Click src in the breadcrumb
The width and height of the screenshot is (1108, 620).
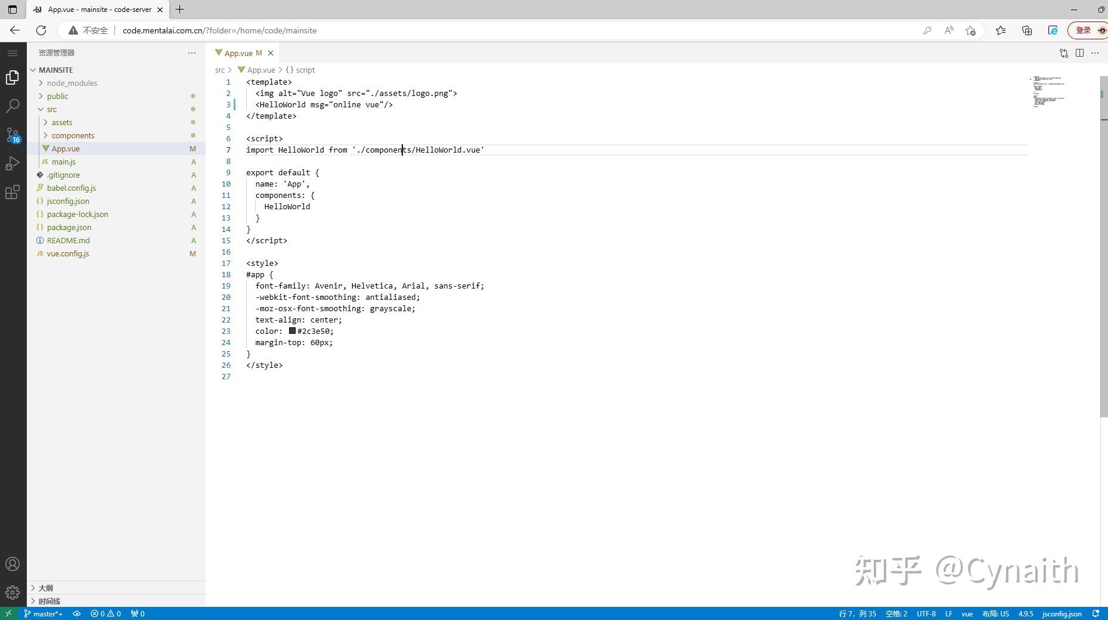(220, 70)
